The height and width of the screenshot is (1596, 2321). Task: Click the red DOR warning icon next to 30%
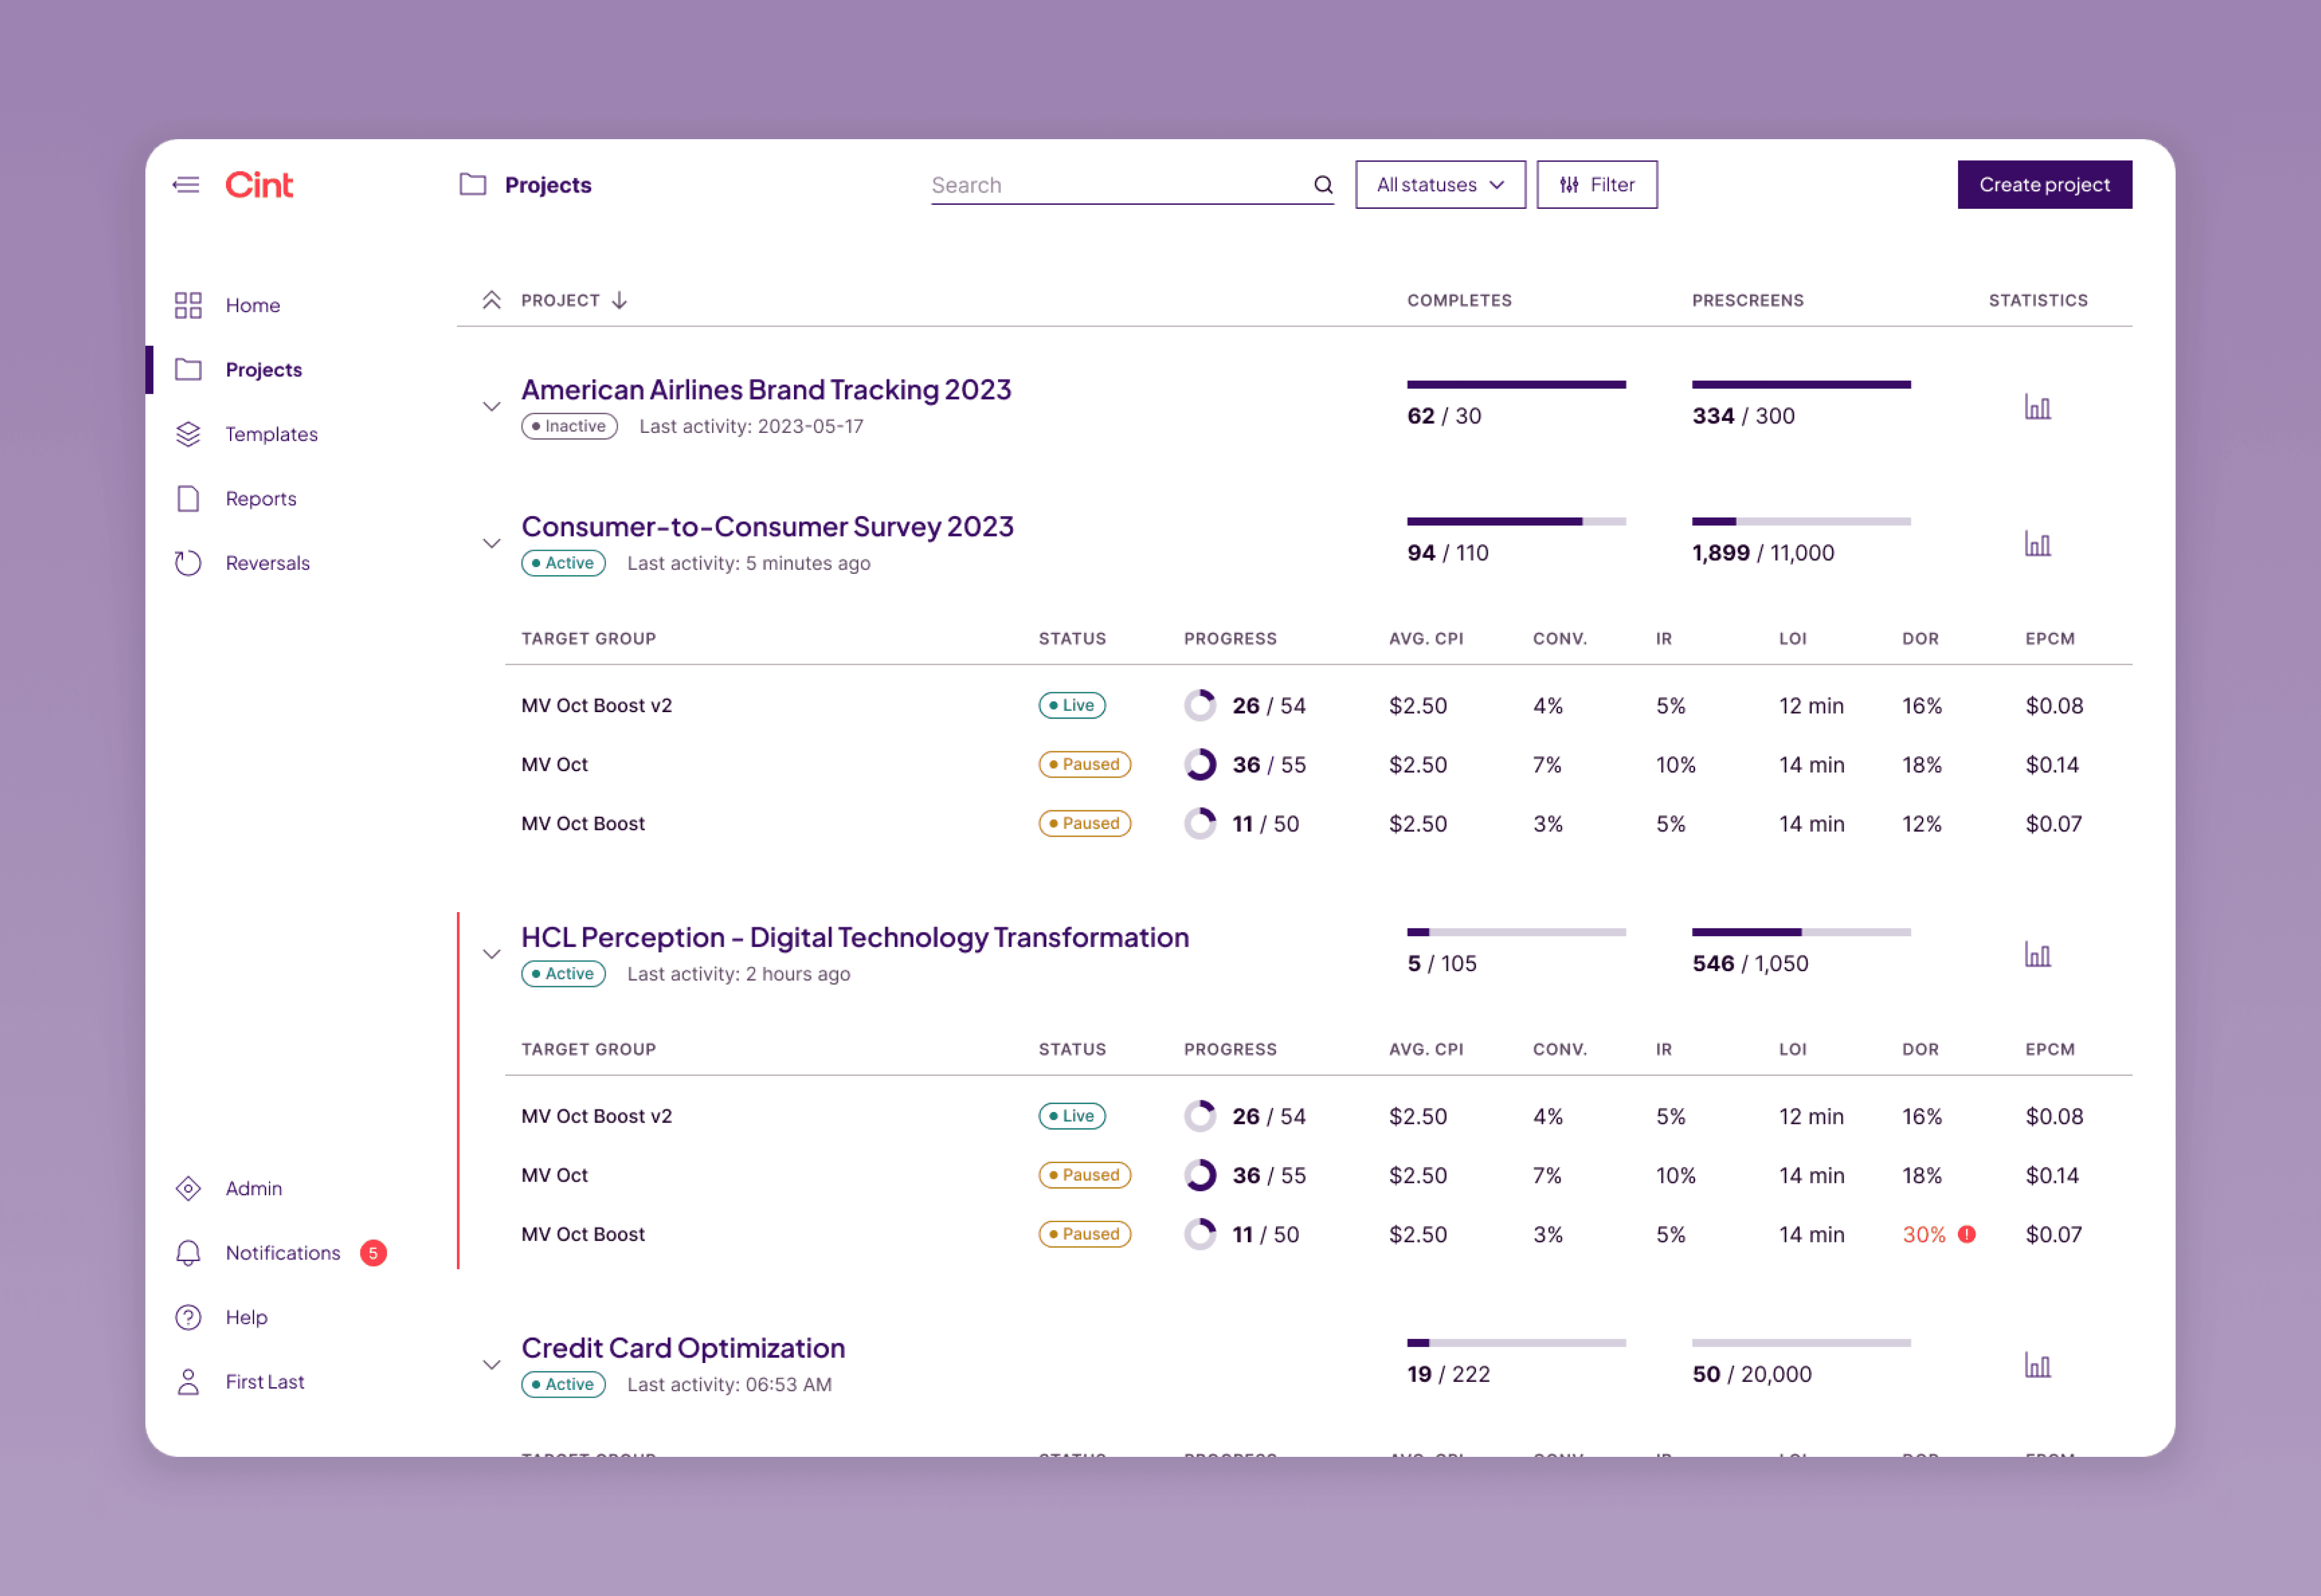pos(1967,1234)
